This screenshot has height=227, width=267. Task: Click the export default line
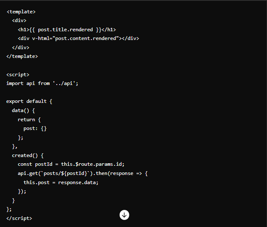[29, 101]
